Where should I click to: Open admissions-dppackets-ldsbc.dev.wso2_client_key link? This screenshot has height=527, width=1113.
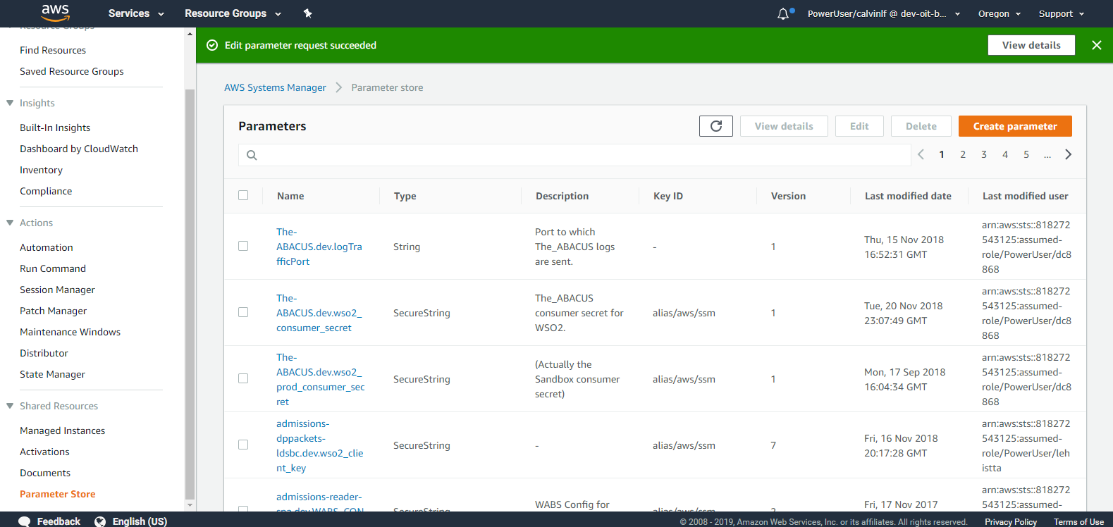[x=320, y=445]
